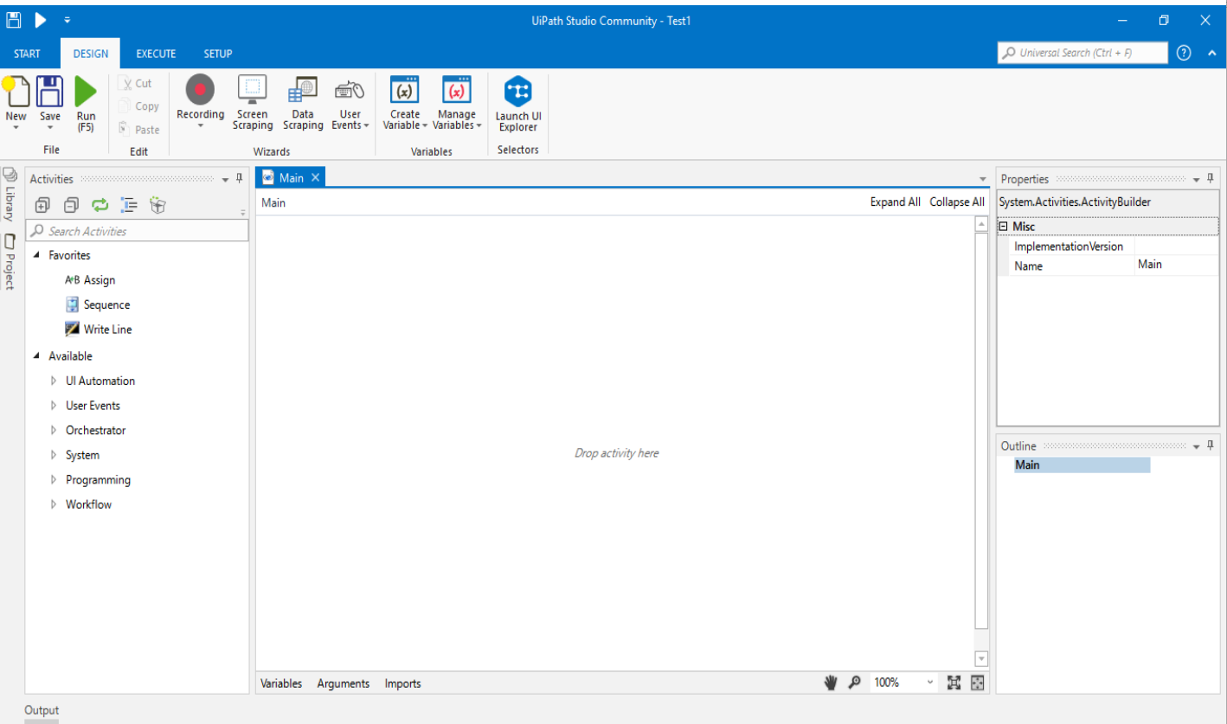This screenshot has height=724, width=1227.
Task: Click the quick-access save icon in title bar
Action: [14, 19]
